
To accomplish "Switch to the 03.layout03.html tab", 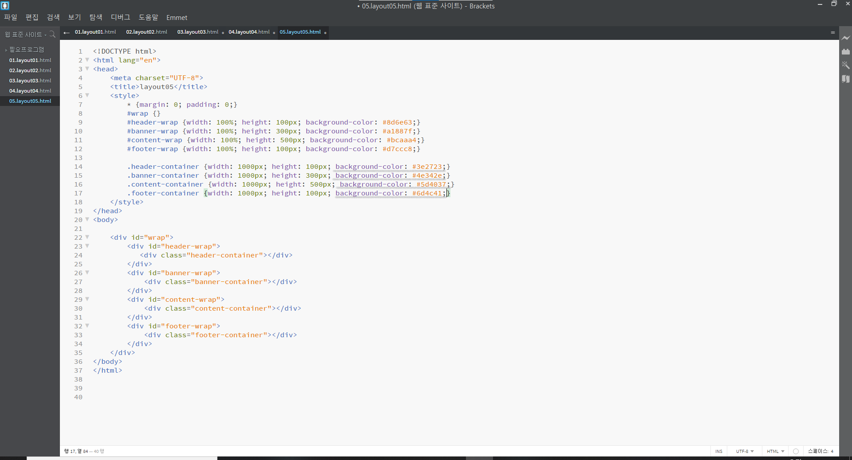I will click(x=198, y=32).
